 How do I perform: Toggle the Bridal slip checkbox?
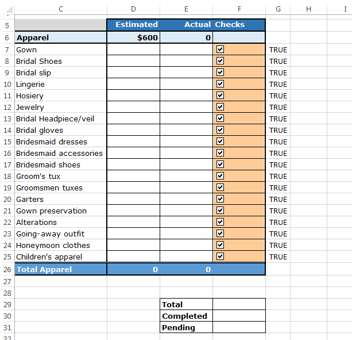tap(220, 72)
